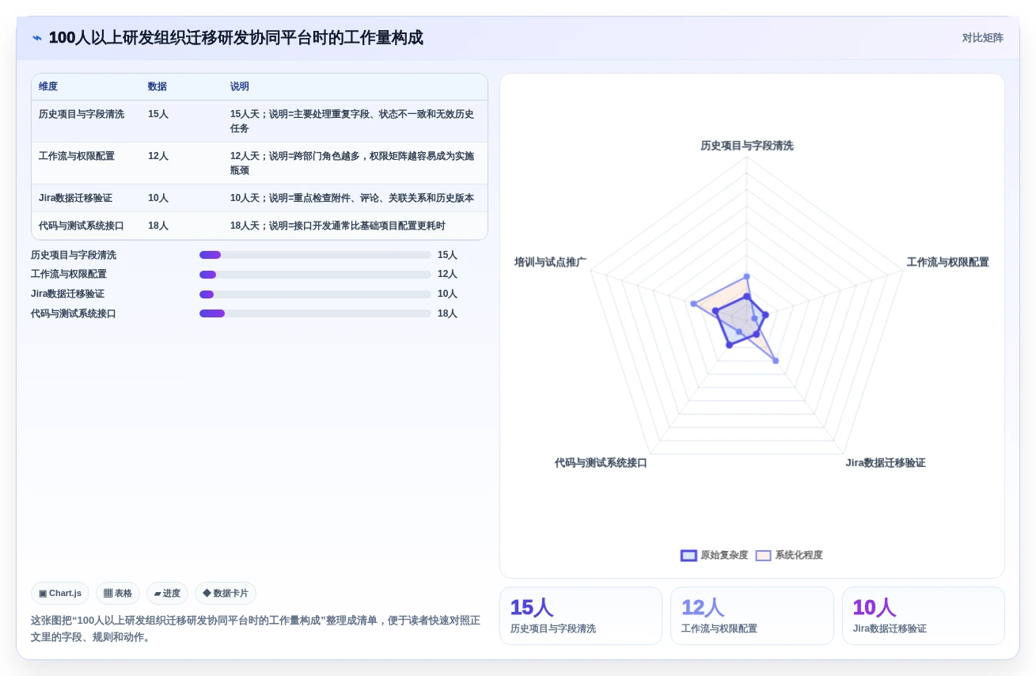Click description starting with 15人天
This screenshot has width=1036, height=676.
coord(353,121)
